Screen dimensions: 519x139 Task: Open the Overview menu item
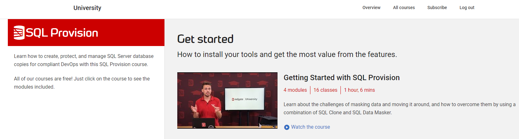tap(371, 8)
